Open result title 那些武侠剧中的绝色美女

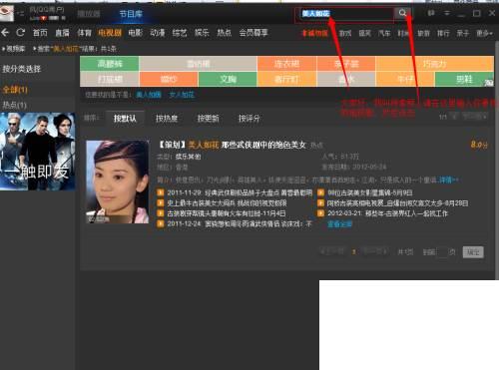(x=263, y=145)
